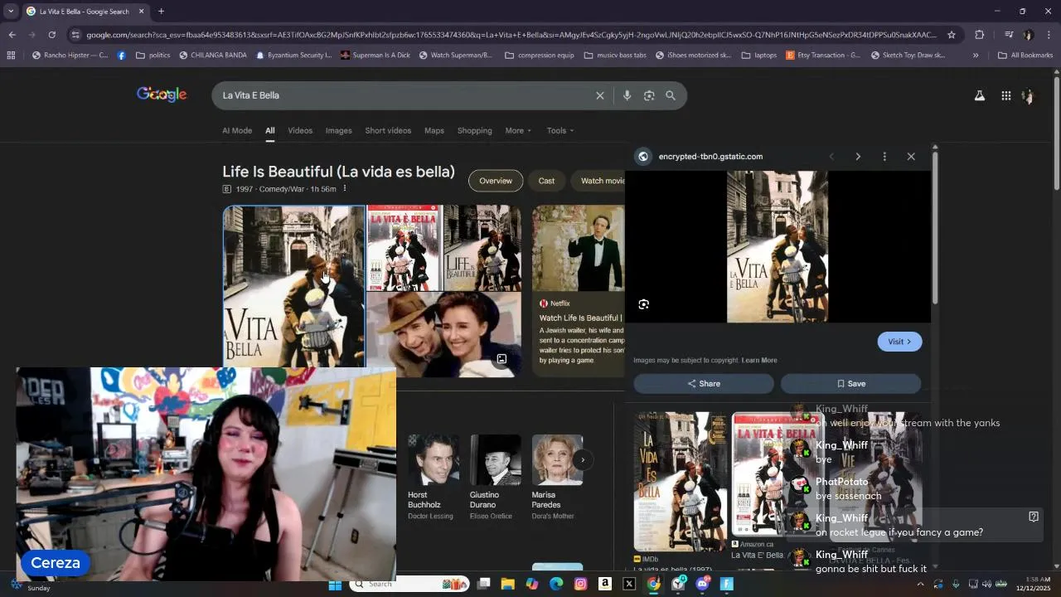Image resolution: width=1061 pixels, height=597 pixels.
Task: Clear the search box with the X icon
Action: coord(600,95)
